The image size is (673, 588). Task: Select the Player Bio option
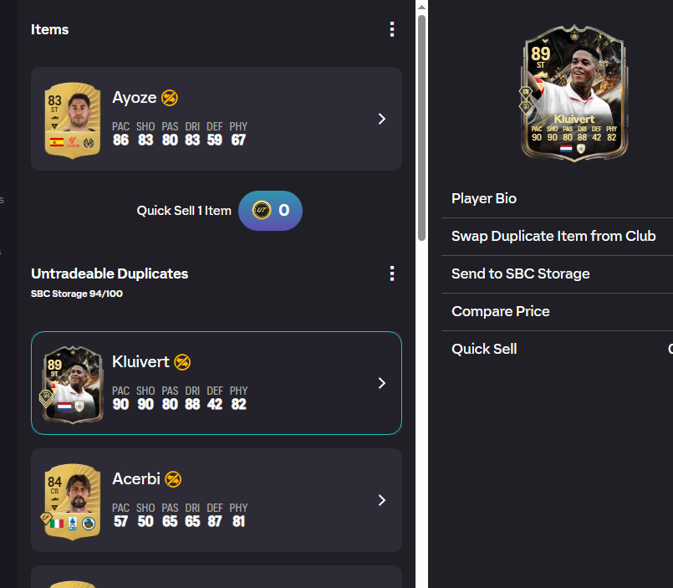coord(483,198)
